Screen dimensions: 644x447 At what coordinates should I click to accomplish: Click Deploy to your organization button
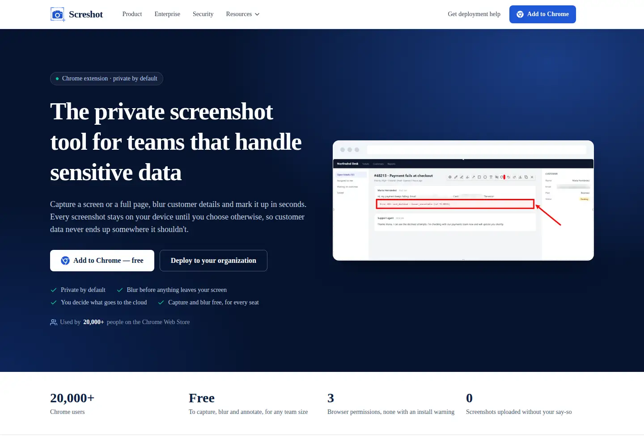coord(213,261)
